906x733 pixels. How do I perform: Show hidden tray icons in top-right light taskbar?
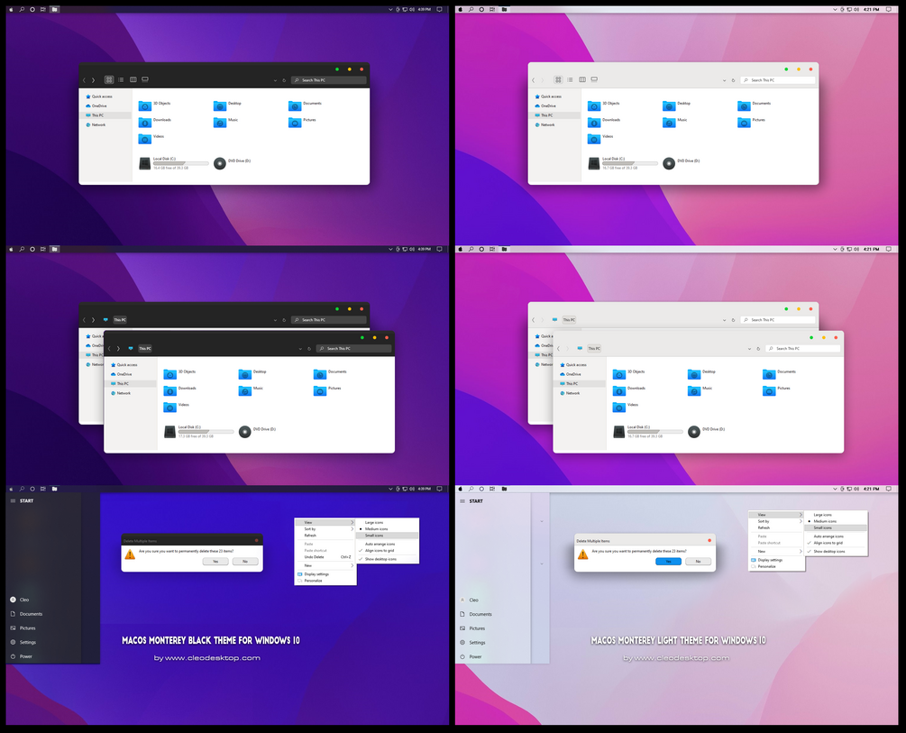[x=835, y=9]
